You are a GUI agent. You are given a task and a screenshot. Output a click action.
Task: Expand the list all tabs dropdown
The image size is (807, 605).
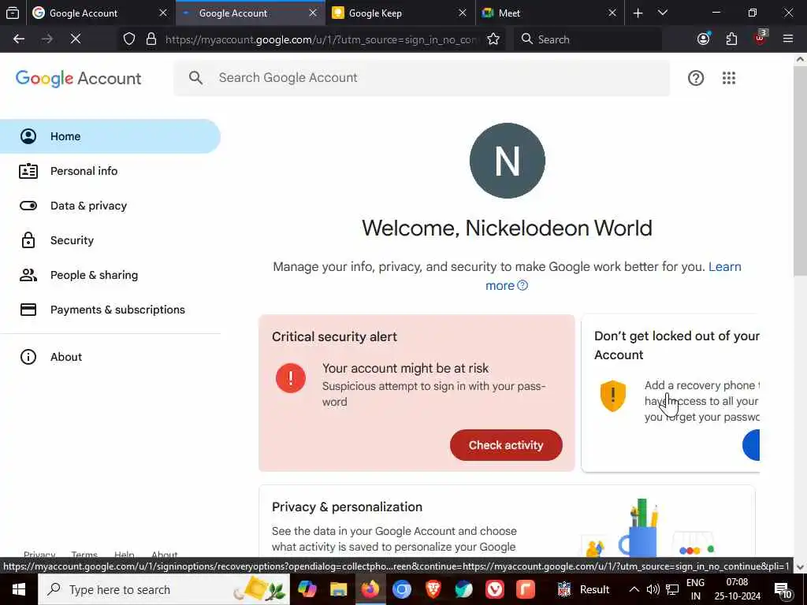pyautogui.click(x=663, y=13)
